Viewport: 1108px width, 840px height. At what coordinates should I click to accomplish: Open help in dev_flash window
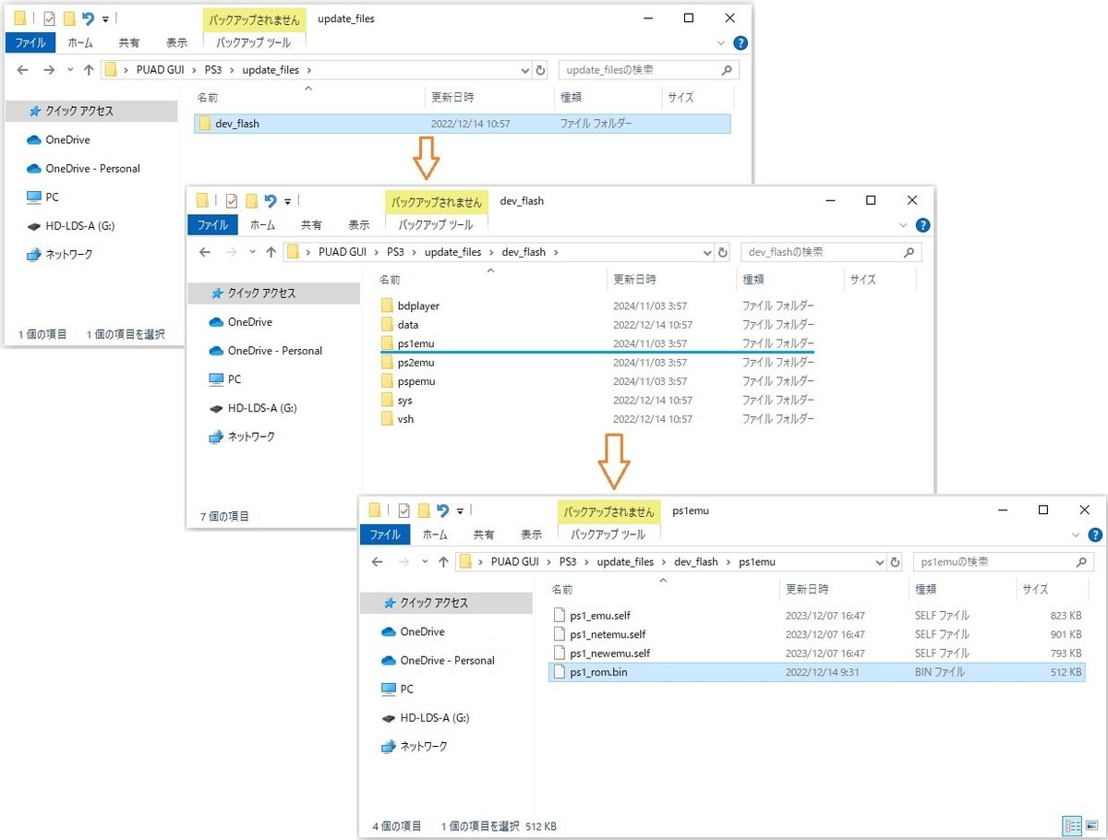click(x=922, y=224)
